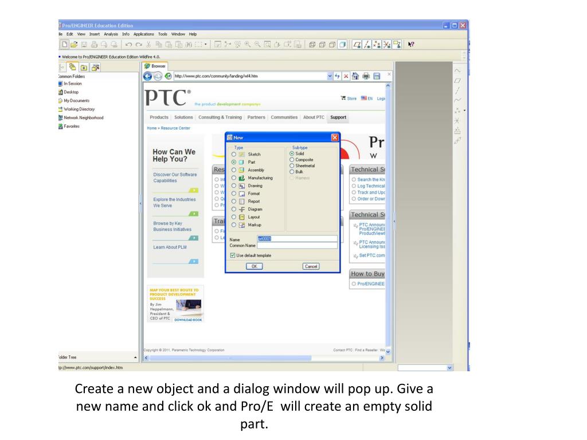The image size is (587, 440).
Task: Toggle datum planes display icon
Action: point(357,45)
